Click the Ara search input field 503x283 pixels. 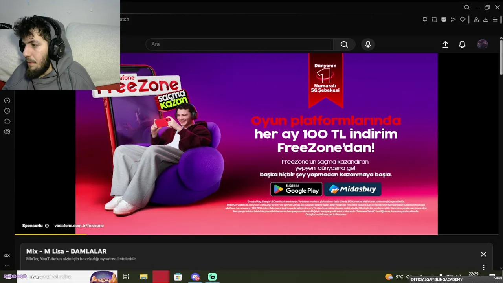[239, 44]
